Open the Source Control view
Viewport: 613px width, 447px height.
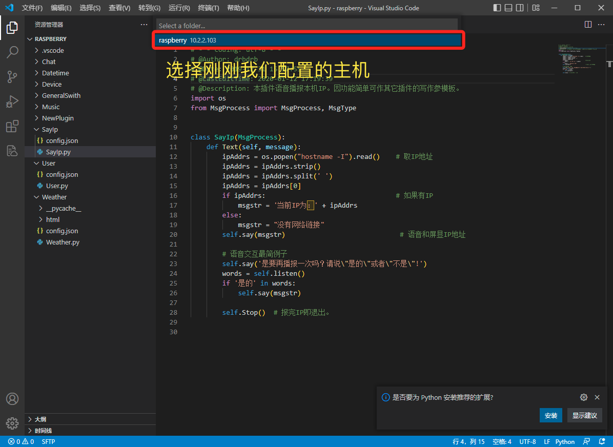click(12, 77)
